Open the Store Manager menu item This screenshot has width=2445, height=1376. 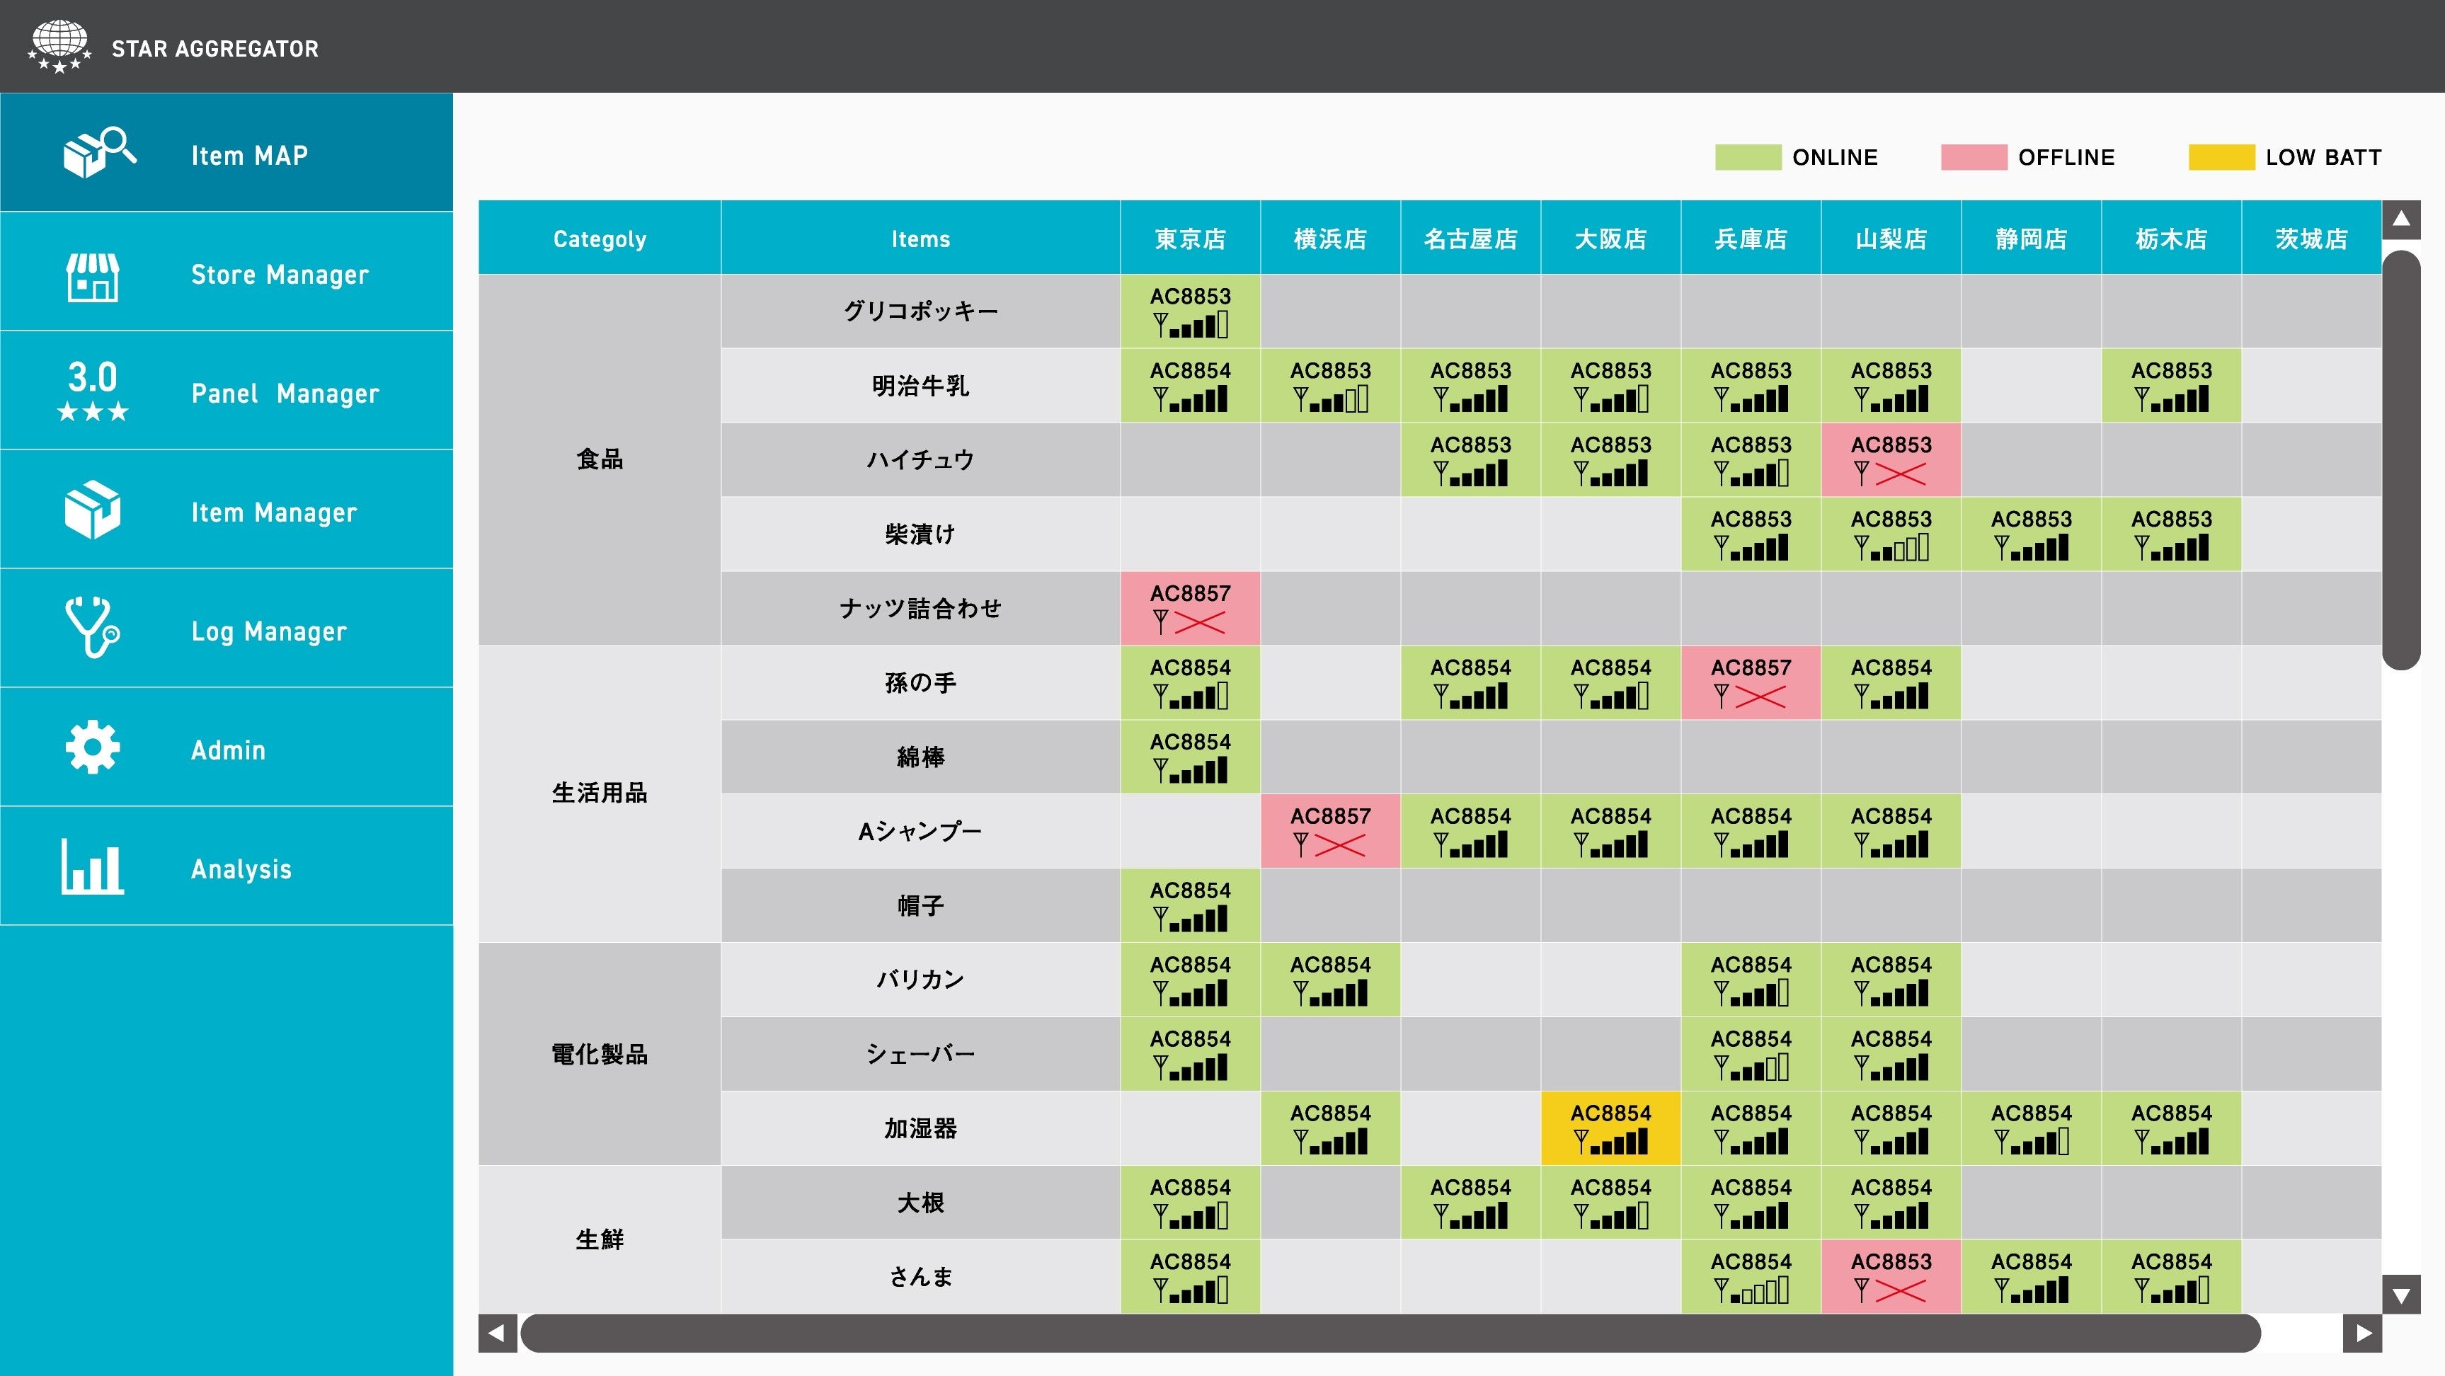pyautogui.click(x=279, y=275)
